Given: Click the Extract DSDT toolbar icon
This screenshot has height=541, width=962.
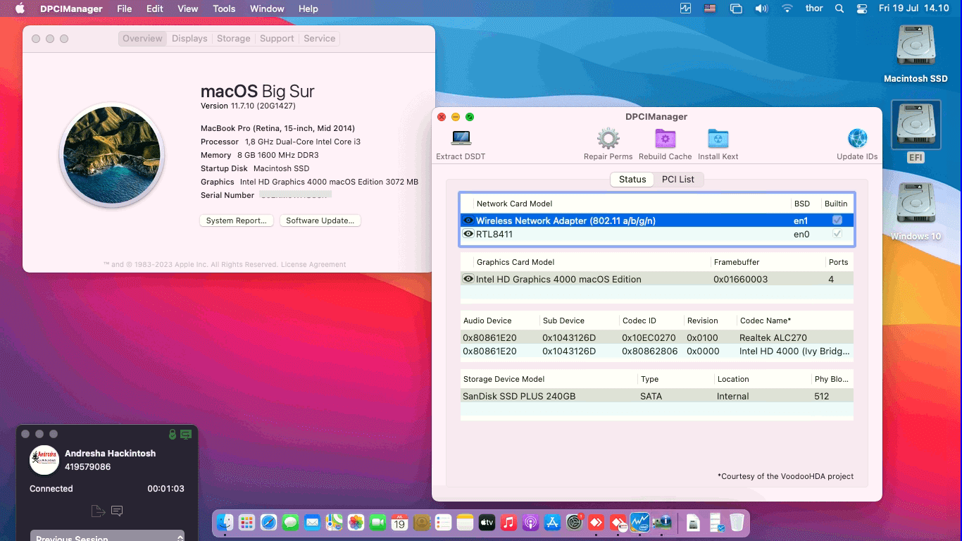Looking at the screenshot, I should coord(461,138).
